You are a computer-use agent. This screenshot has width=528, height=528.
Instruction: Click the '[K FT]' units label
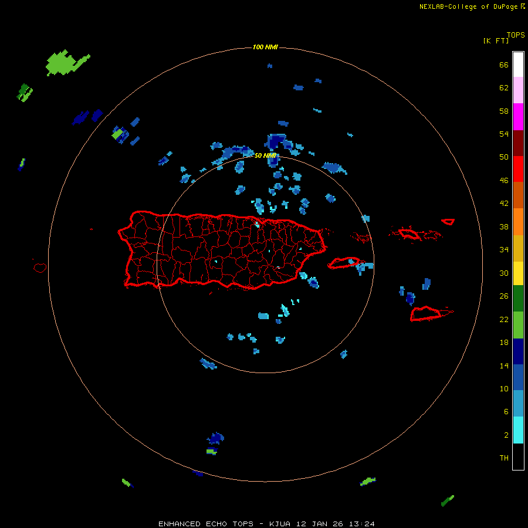pos(496,40)
